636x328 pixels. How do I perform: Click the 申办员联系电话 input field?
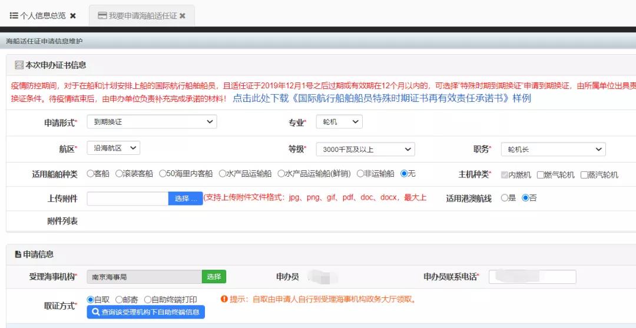532,277
